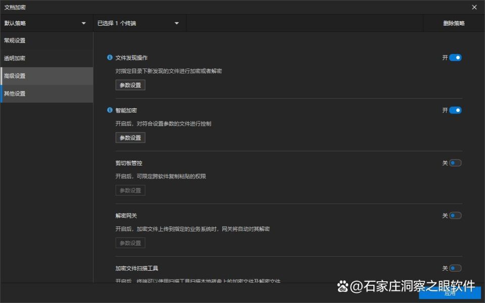Open 参数设置 under 智能加密
The width and height of the screenshot is (485, 303).
(130, 138)
